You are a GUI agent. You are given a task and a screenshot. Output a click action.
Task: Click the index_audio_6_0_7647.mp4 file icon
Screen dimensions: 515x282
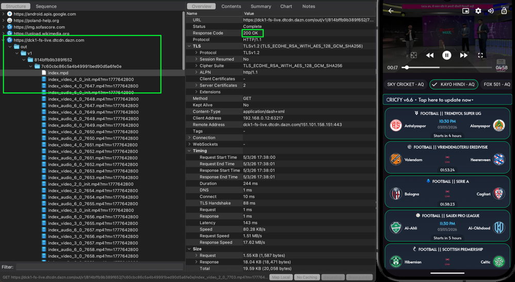(x=44, y=105)
